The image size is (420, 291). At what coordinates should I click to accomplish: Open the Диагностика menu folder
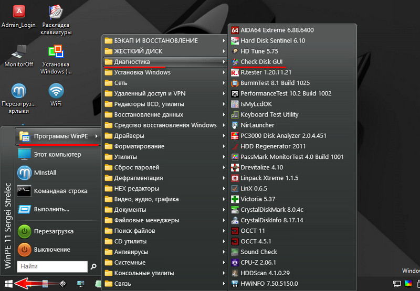point(165,62)
